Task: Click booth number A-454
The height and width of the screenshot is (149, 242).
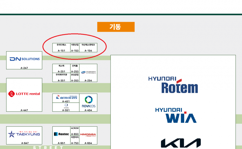Action: [x=88, y=110]
